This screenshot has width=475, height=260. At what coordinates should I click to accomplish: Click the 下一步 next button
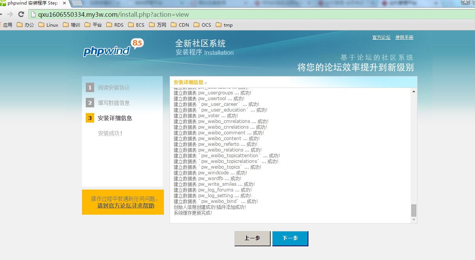coord(290,238)
